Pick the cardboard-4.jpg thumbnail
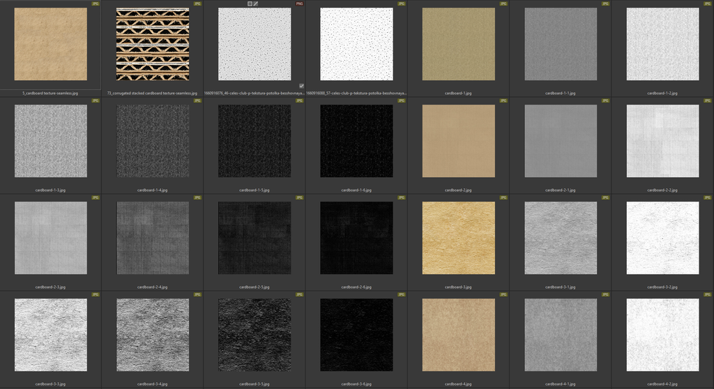Image resolution: width=714 pixels, height=389 pixels. point(458,335)
